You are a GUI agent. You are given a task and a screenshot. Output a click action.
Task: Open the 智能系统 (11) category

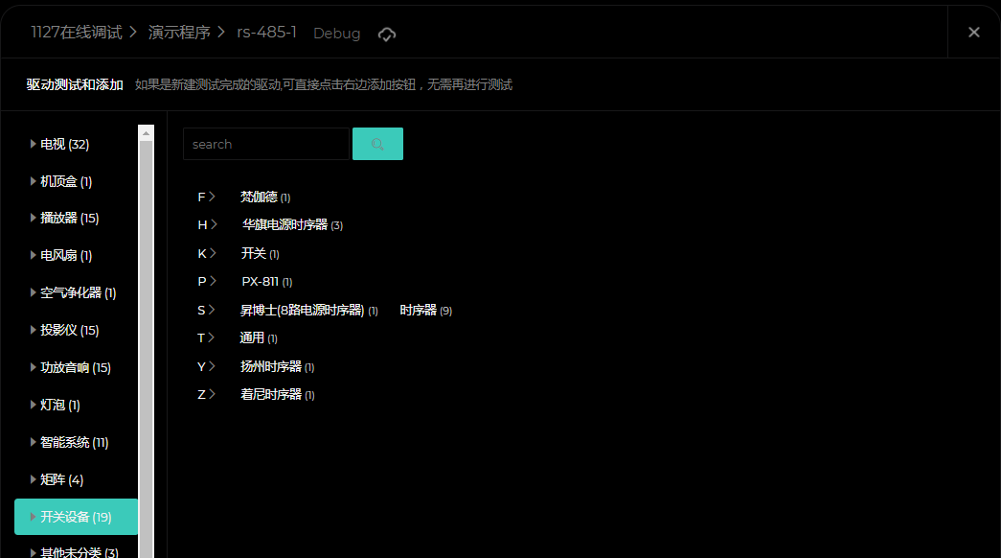pos(74,443)
